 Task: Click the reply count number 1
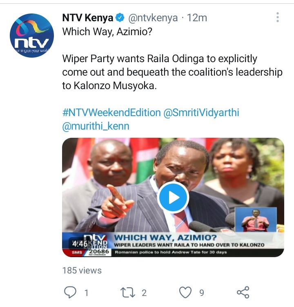(86, 293)
